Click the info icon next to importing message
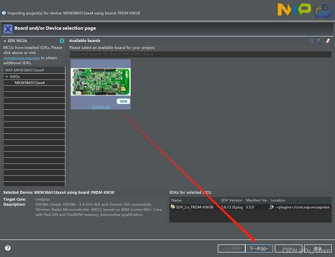Image resolution: width=335 pixels, height=257 pixels. [4, 13]
